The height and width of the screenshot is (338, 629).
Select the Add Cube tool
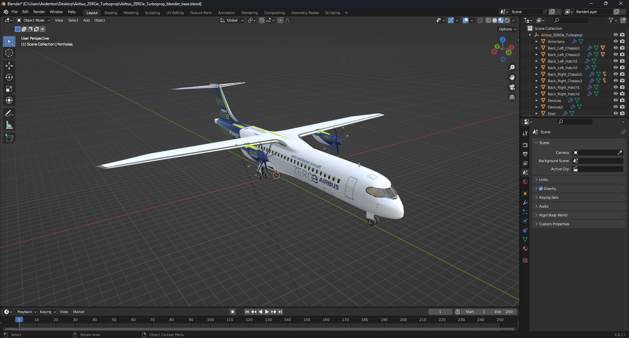pyautogui.click(x=9, y=138)
